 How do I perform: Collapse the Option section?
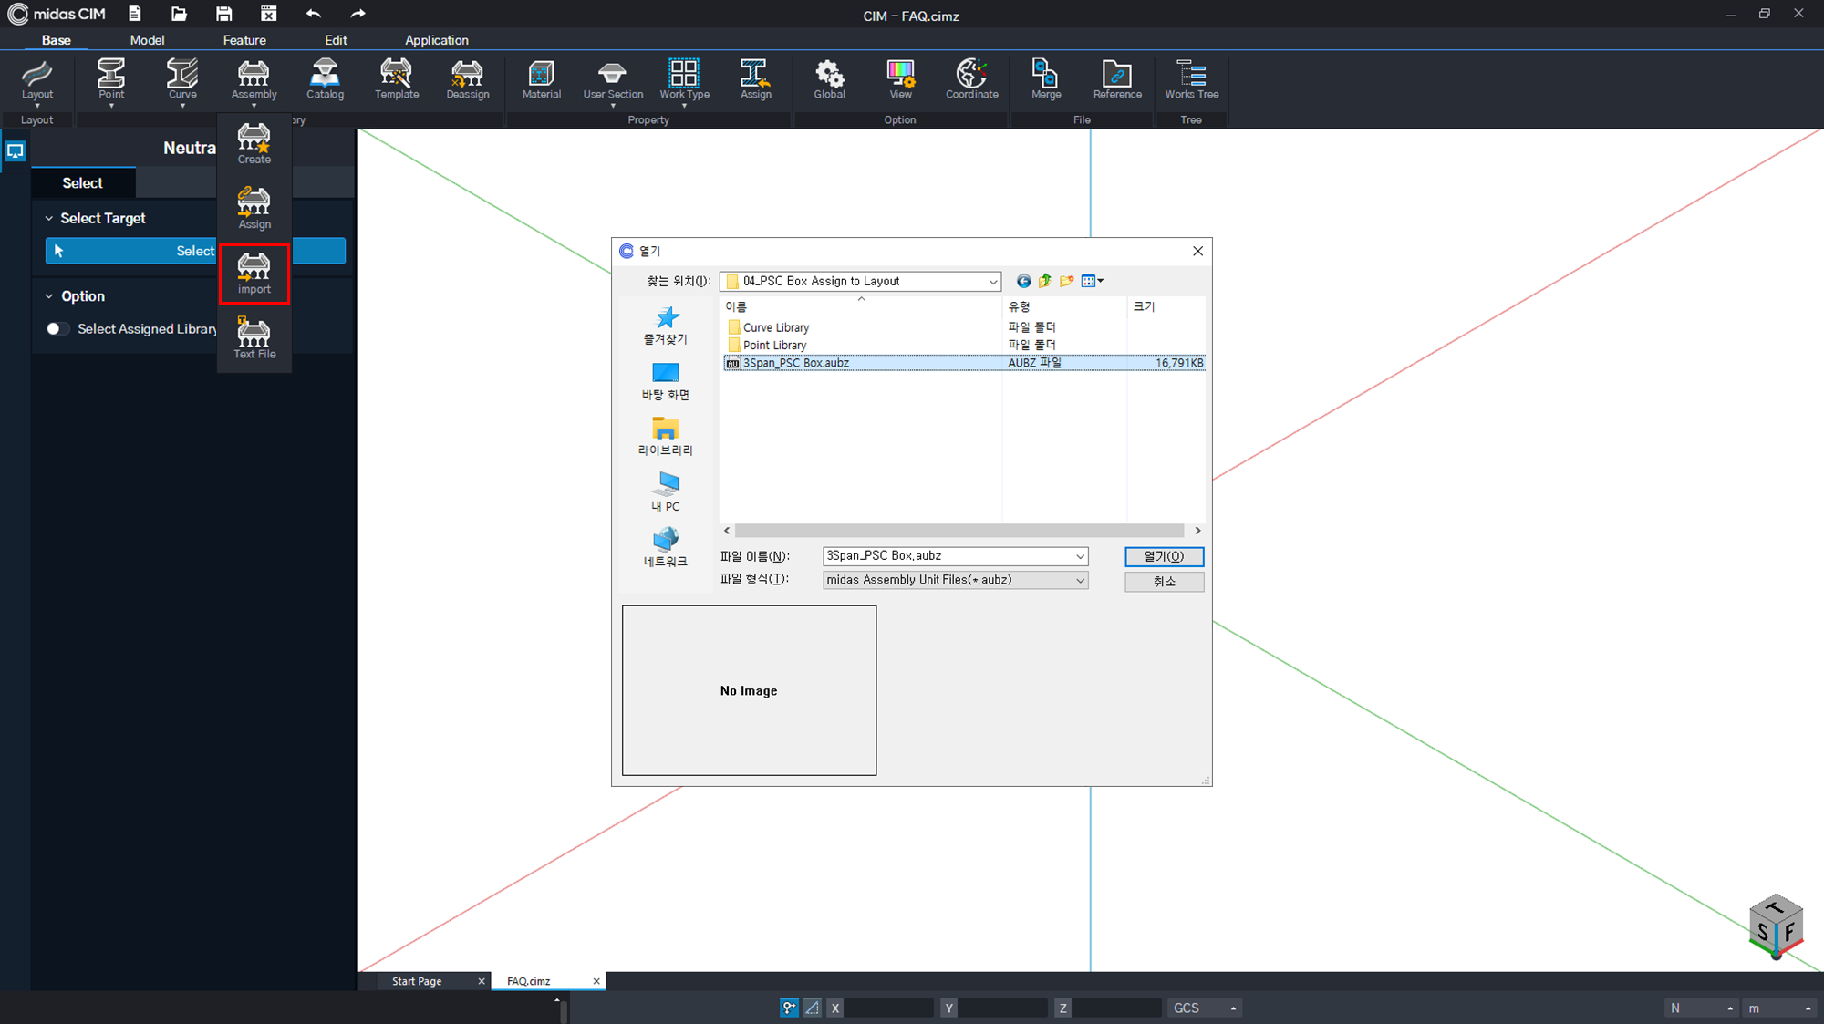tap(49, 296)
